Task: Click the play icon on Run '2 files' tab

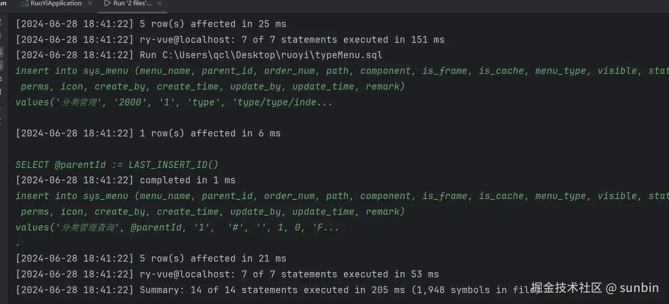Action: (x=107, y=3)
